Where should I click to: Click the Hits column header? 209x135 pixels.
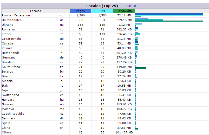coord(102,11)
